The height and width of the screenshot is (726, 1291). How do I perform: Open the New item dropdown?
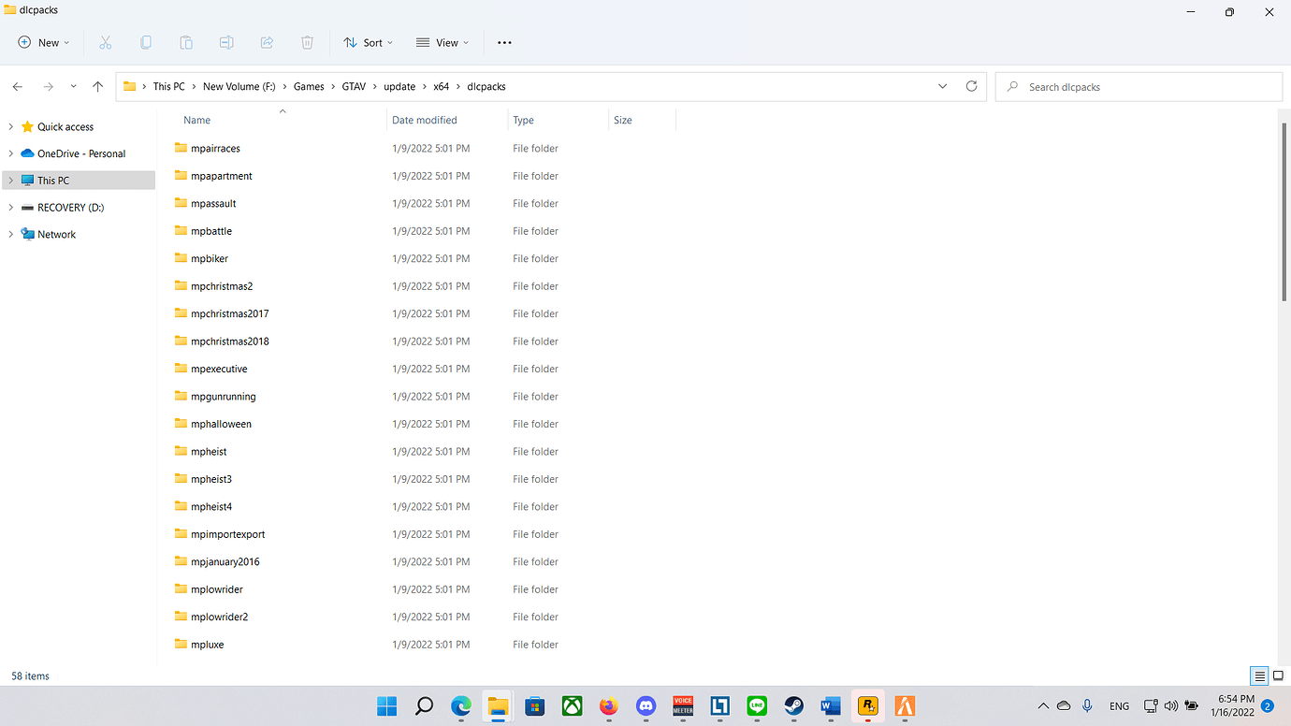pos(43,42)
